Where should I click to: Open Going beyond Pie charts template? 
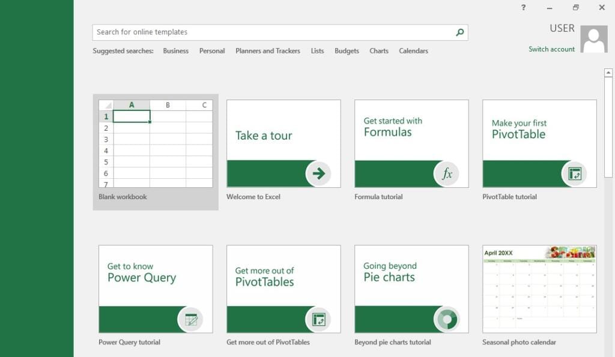tap(411, 289)
